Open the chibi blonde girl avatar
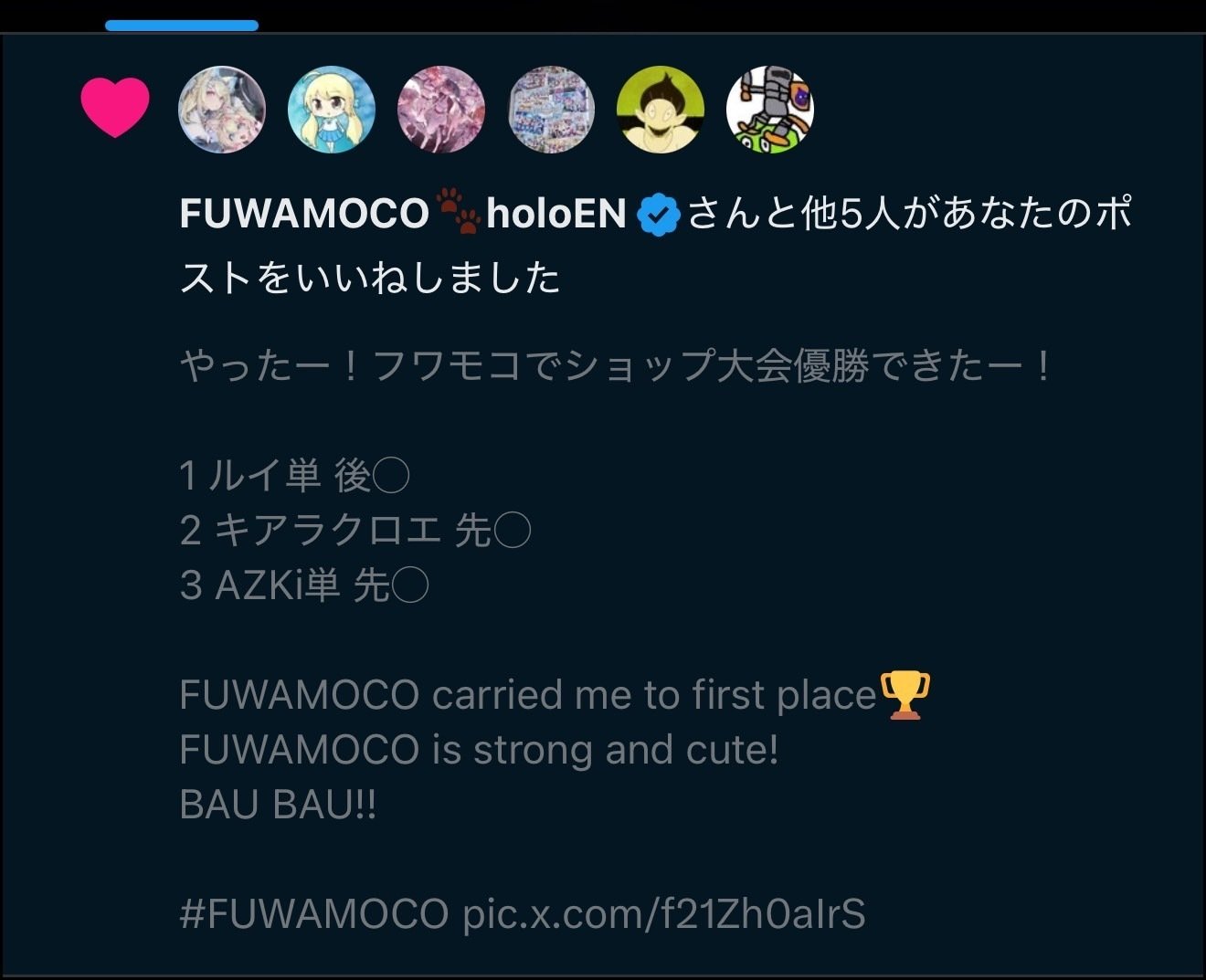Screen dimensions: 1206x980 click(x=332, y=110)
